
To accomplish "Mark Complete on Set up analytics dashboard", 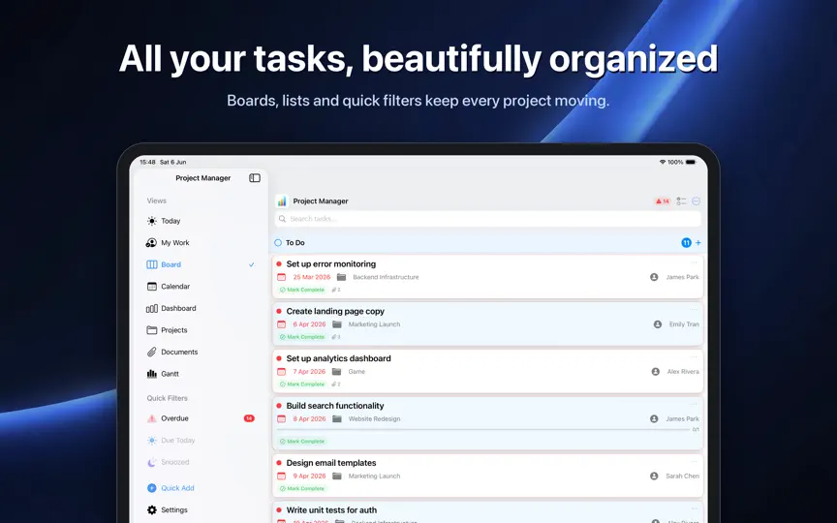I will coord(302,385).
